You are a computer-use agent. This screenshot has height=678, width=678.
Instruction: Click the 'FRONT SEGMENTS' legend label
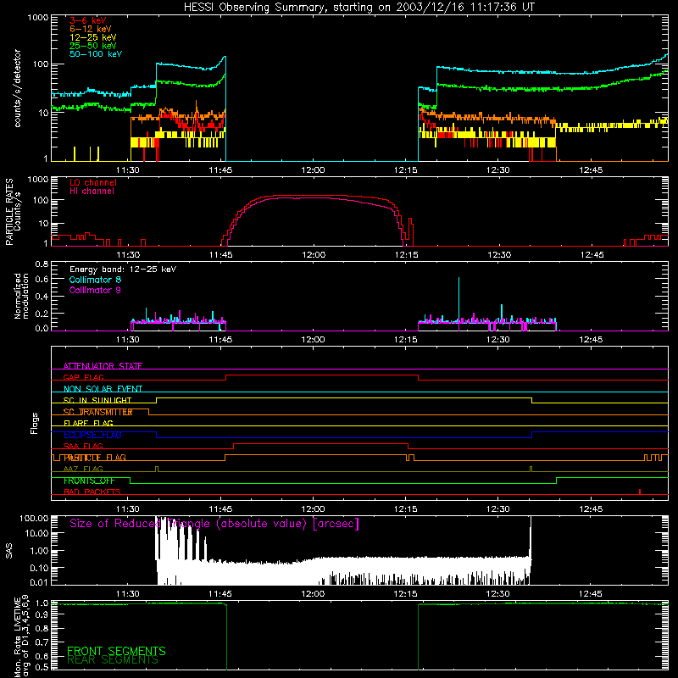click(116, 651)
